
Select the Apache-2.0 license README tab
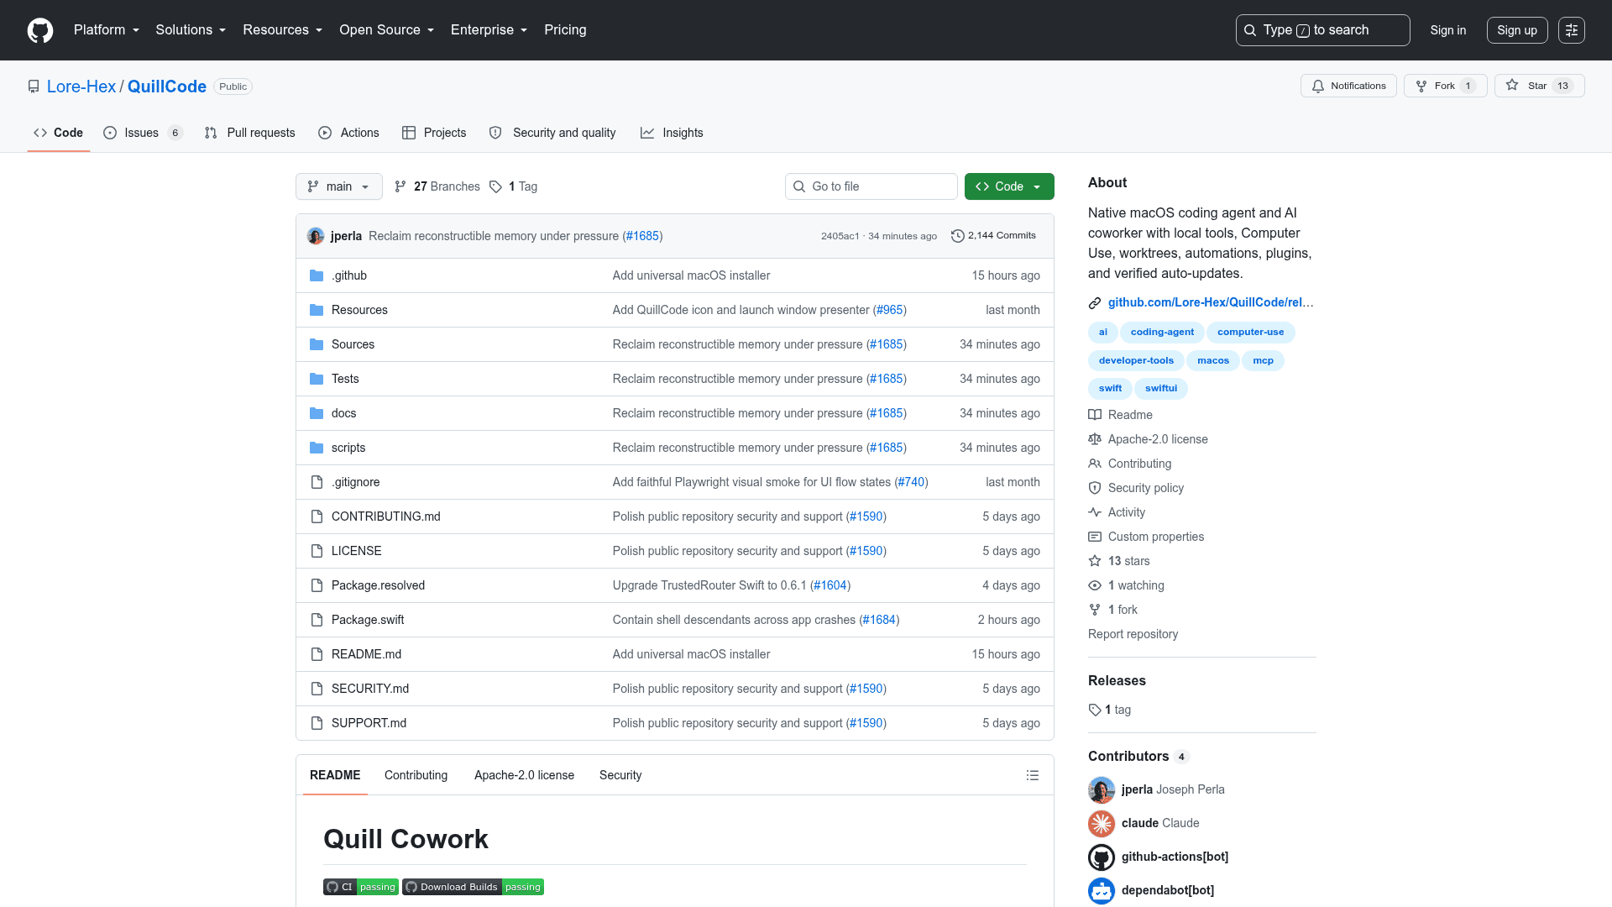524,775
